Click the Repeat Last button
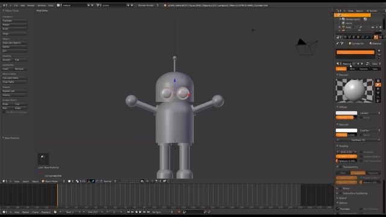386x217 pixels. [14, 91]
